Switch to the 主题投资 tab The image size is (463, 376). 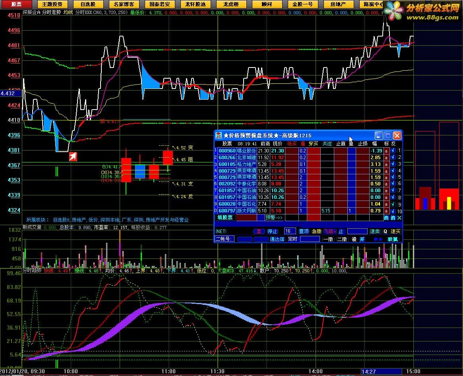tap(52, 4)
